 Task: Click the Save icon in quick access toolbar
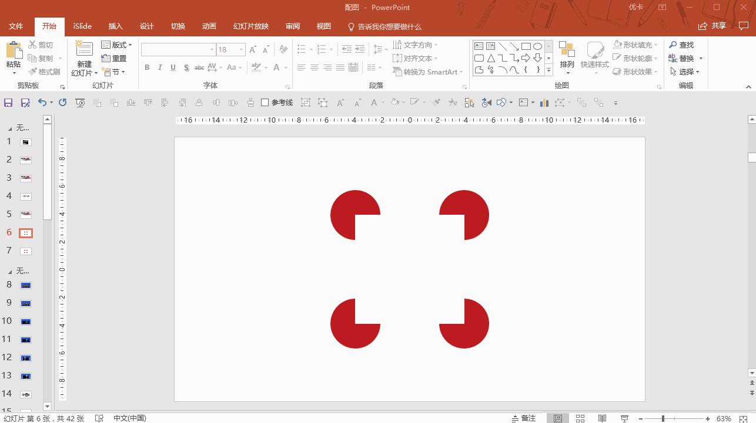[x=8, y=103]
